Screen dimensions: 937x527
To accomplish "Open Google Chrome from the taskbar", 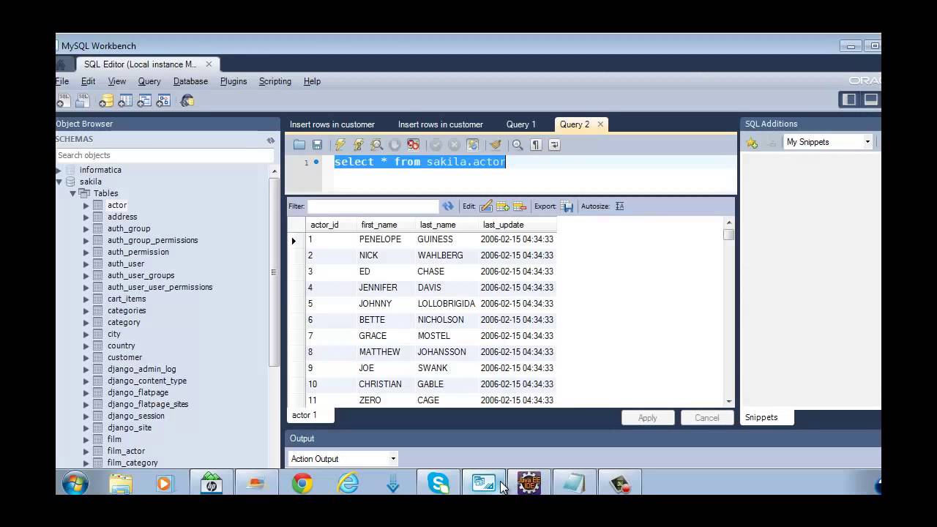I will tap(302, 484).
